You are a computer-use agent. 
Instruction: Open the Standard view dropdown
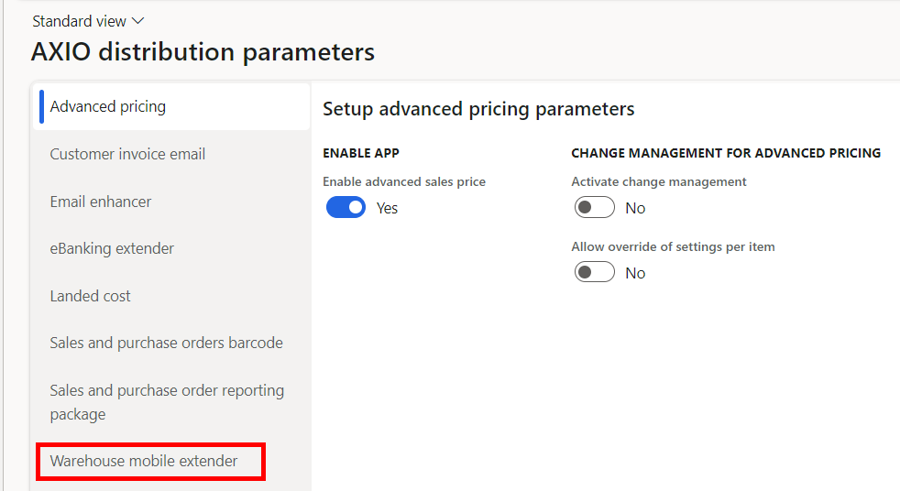pos(88,21)
